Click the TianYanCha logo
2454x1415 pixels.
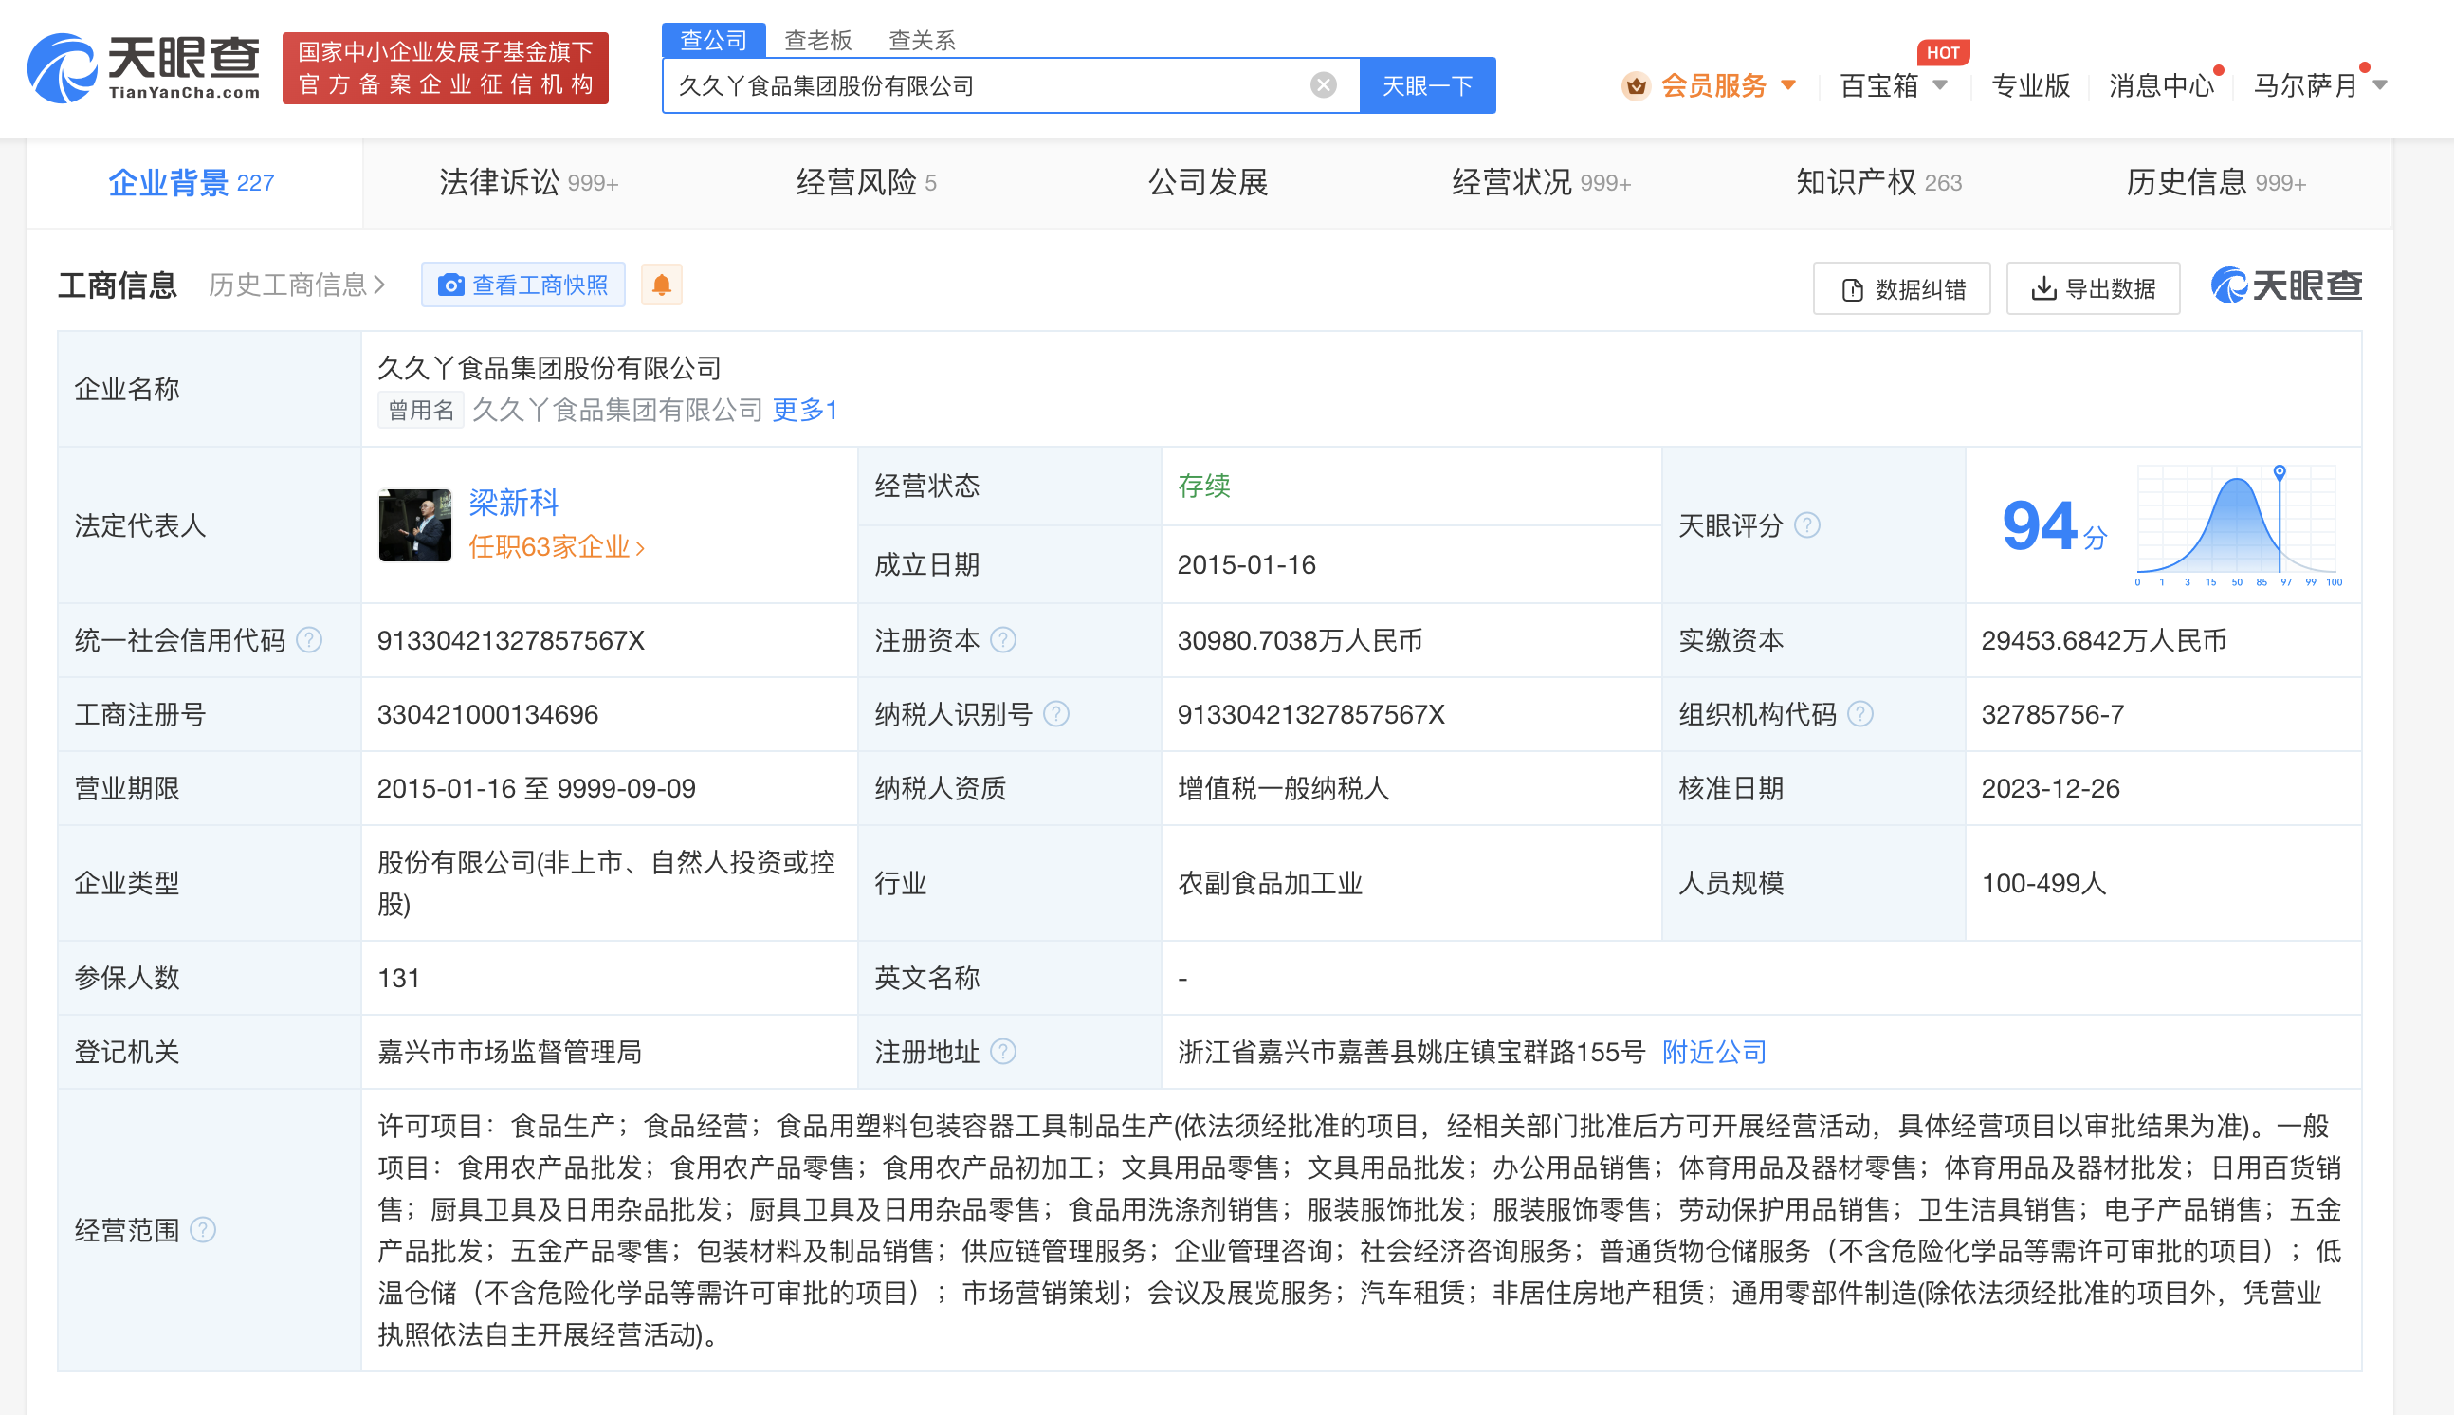pos(144,67)
